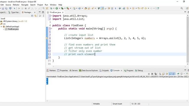Open the Coverage dropdown arrow
The height and width of the screenshot is (106, 189).
pyautogui.click(x=65, y=8)
